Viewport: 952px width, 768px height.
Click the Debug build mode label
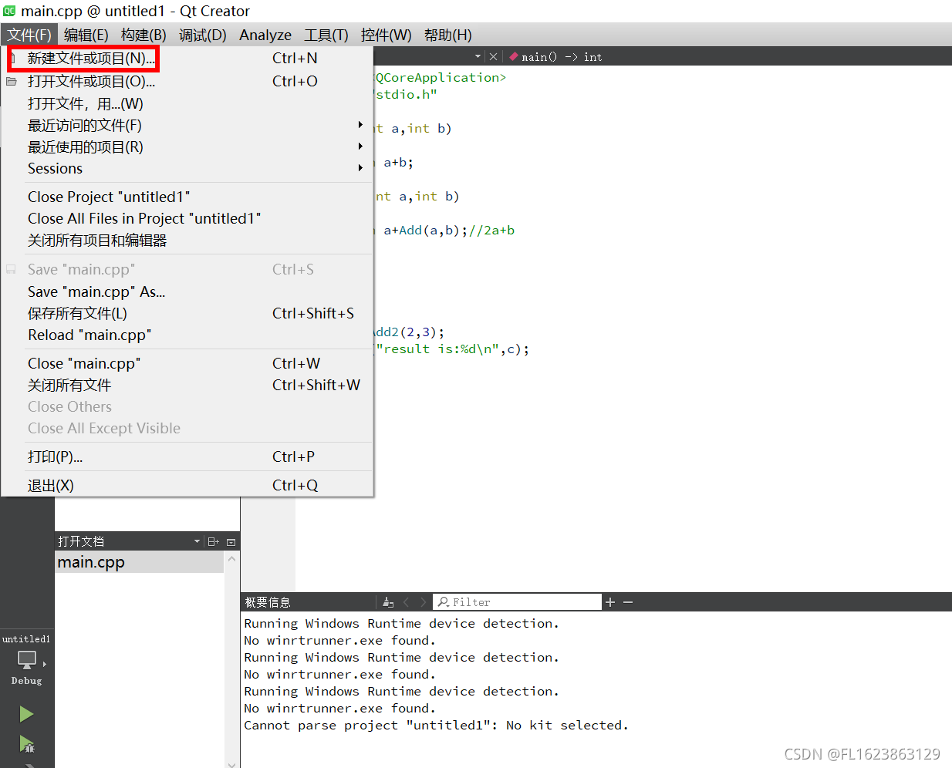coord(26,681)
